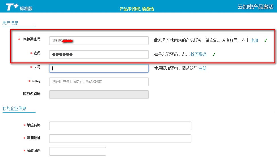The image size is (277, 159).
Task: Click the 邮政编码 label
Action: pyautogui.click(x=33, y=150)
